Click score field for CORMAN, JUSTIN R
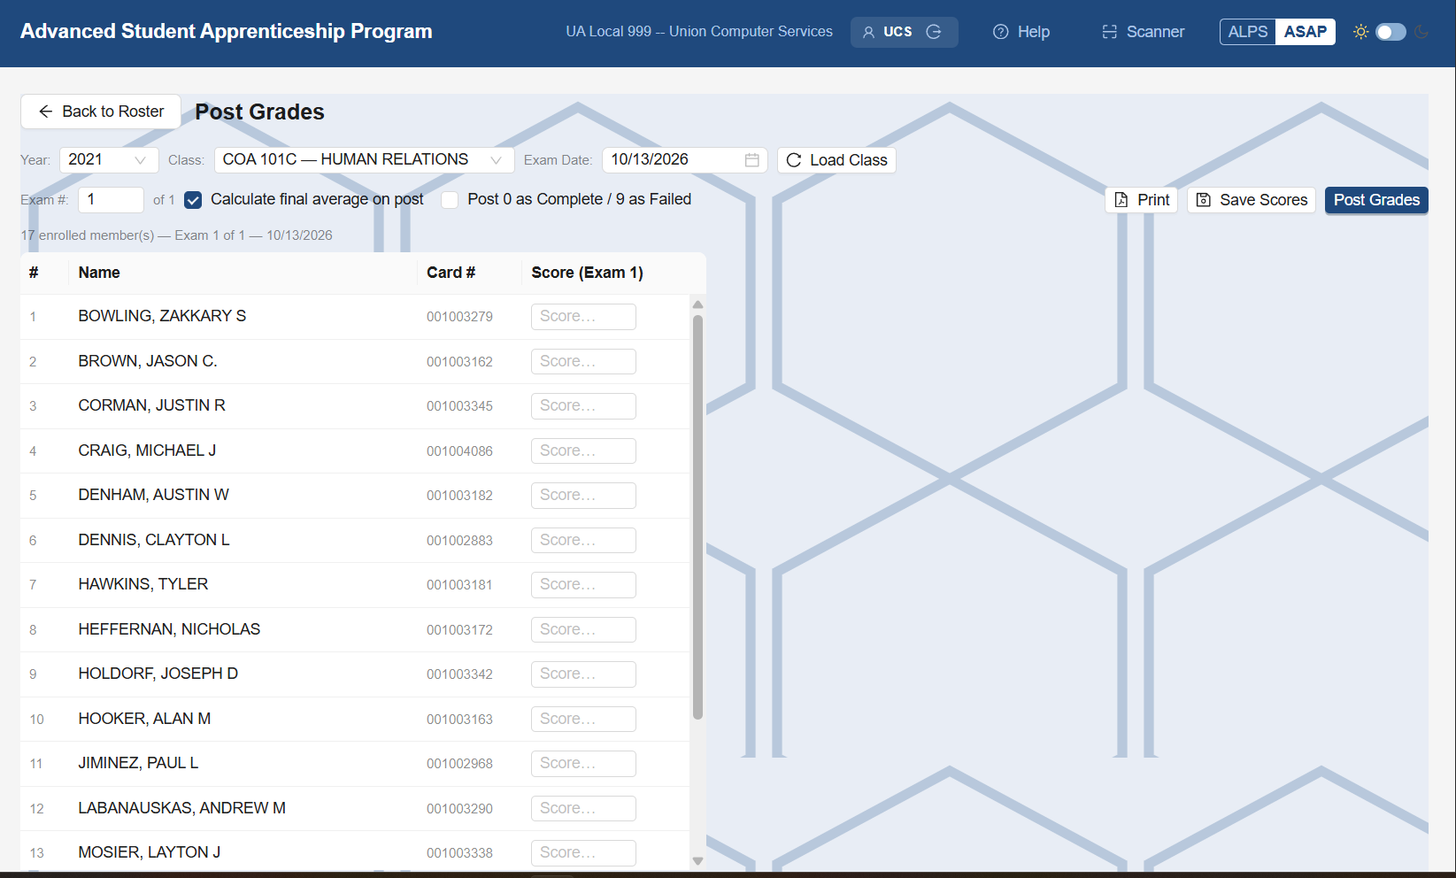Viewport: 1456px width, 878px height. 583,406
